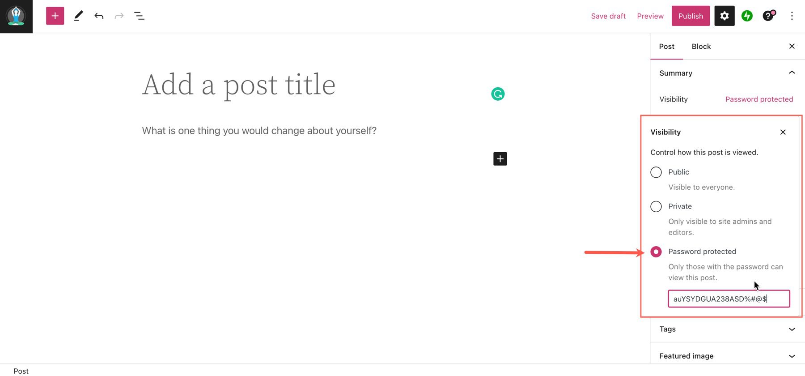Undo the last change

coord(99,16)
